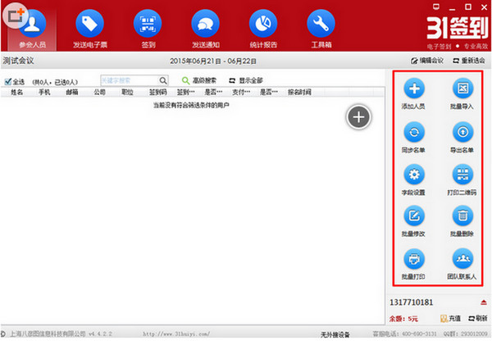492x341 pixels.
Task: Click the 高级搜索 advanced search button
Action: [x=199, y=80]
